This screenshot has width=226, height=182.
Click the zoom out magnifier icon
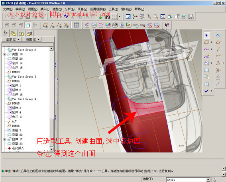coord(156,17)
